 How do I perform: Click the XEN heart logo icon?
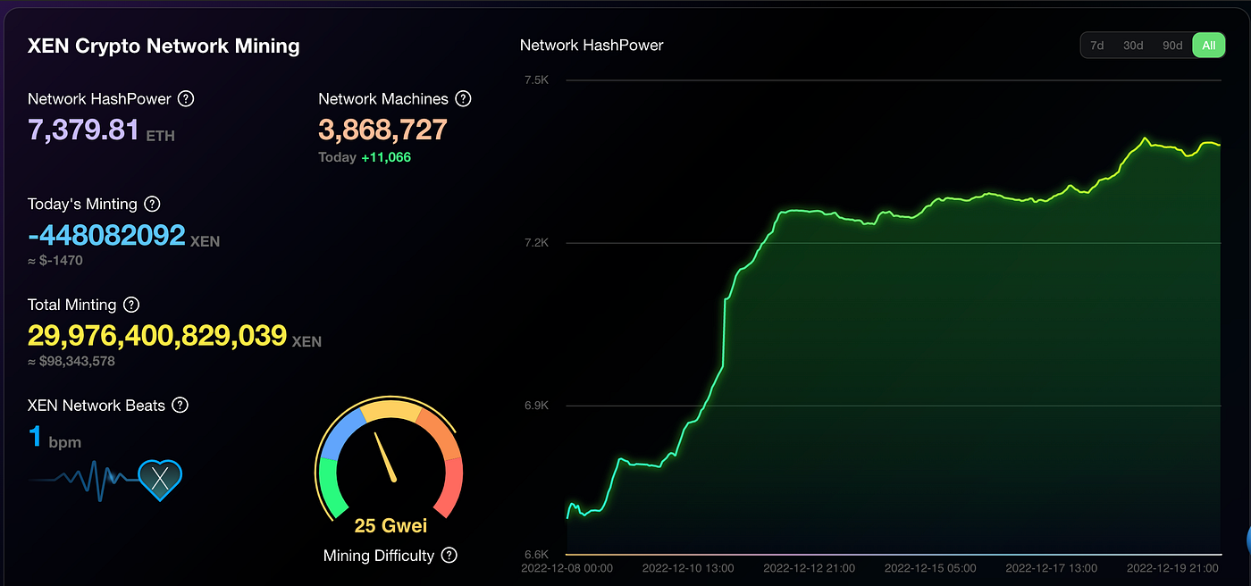[x=160, y=480]
